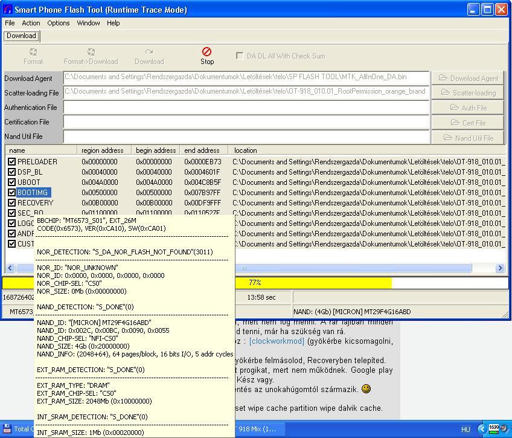Click the Nand Util File button
Viewport: 512px width, 438px height.
[x=467, y=138]
